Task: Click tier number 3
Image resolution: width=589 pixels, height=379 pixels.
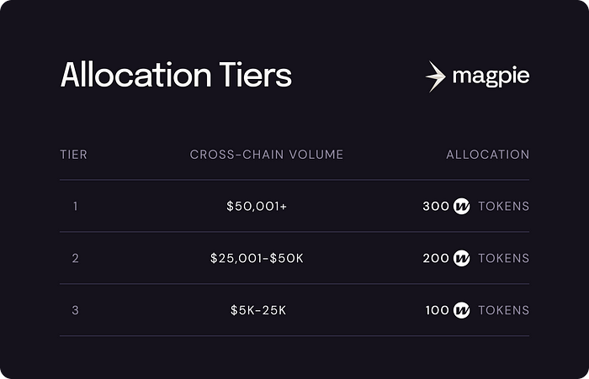Action: 76,310
